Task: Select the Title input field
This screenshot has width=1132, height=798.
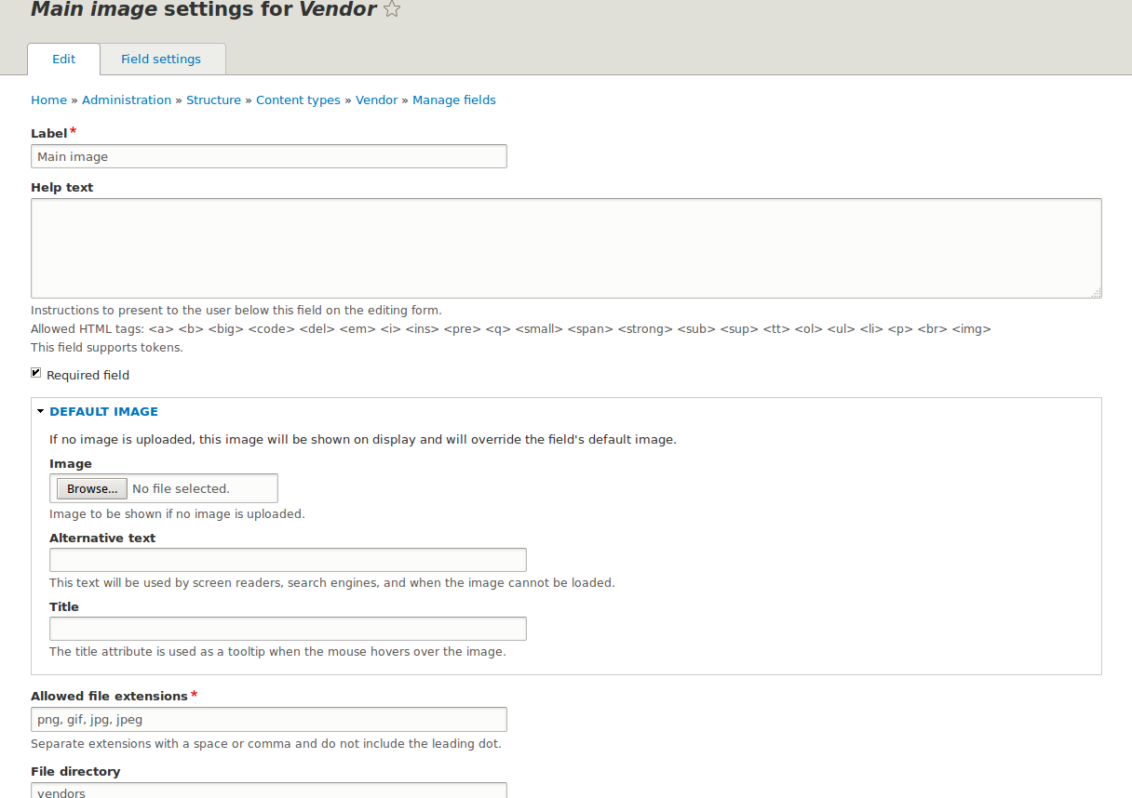Action: point(287,628)
